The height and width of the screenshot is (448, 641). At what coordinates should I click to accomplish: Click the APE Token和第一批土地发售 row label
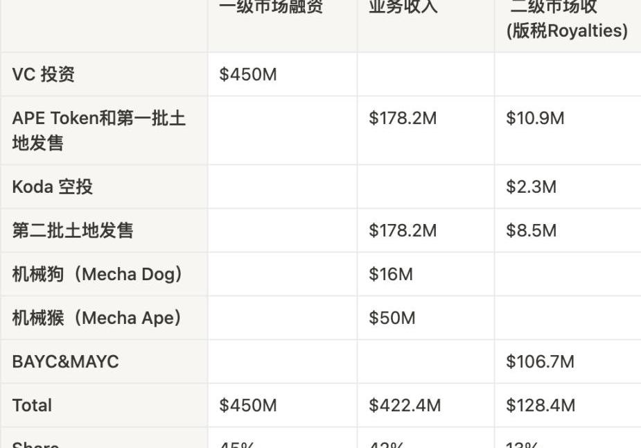click(98, 130)
